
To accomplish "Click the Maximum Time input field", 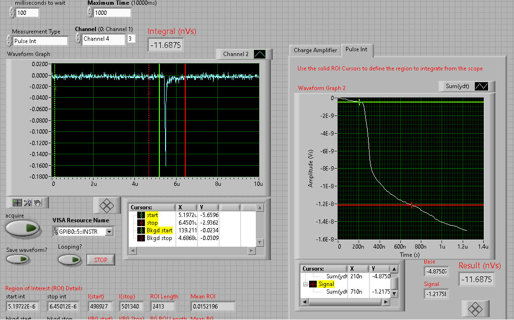I will tap(112, 13).
